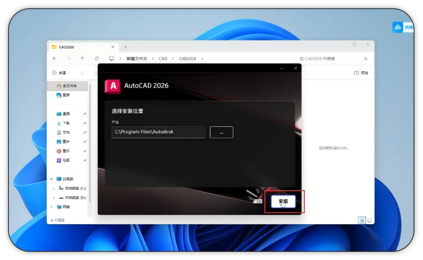423x260 pixels.
Task: Minimize the AutoCAD installer window
Action: [x=282, y=68]
